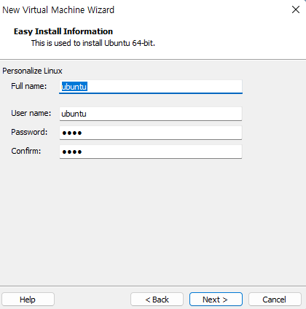Viewport: 306px width, 309px height.
Task: Click the 'New Virtual Machine Wizard' title text
Action: 58,10
